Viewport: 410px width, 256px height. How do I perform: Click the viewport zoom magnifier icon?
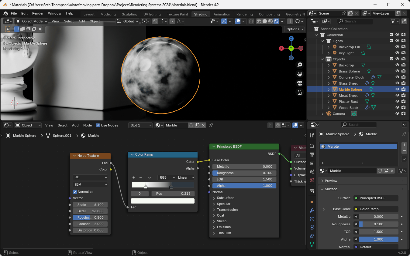coord(300,65)
